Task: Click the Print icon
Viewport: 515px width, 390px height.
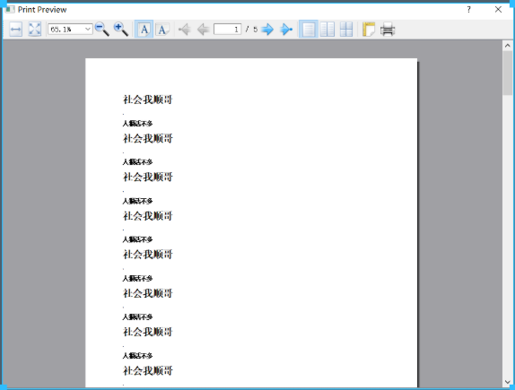Action: pos(388,30)
